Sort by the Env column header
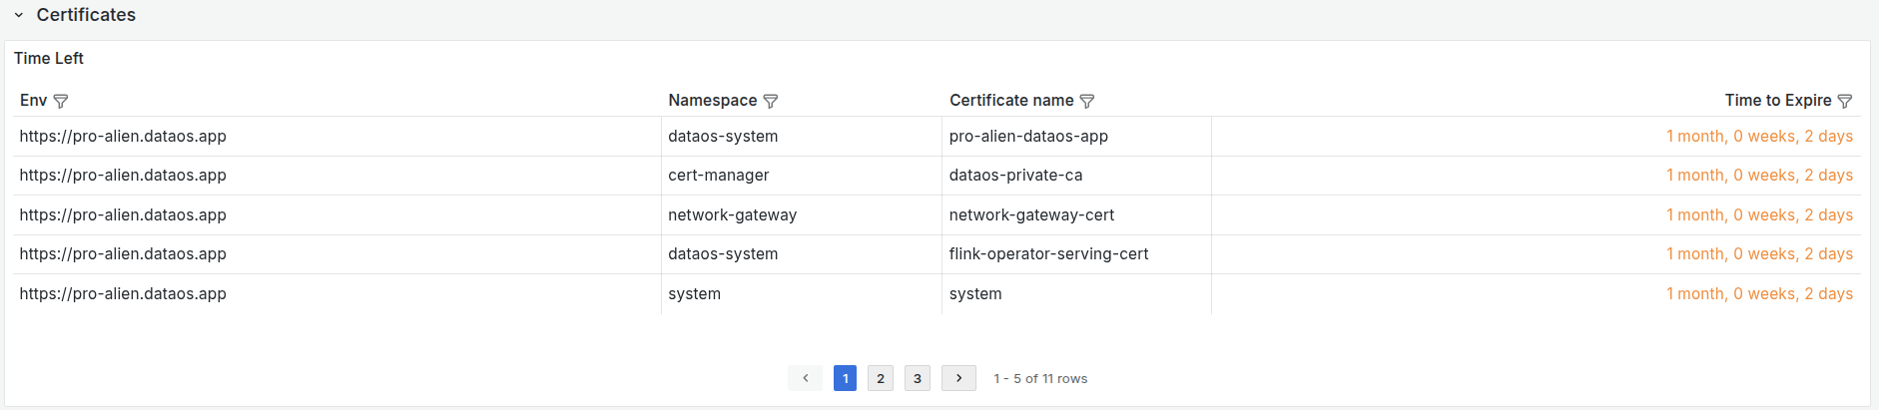 pos(33,101)
